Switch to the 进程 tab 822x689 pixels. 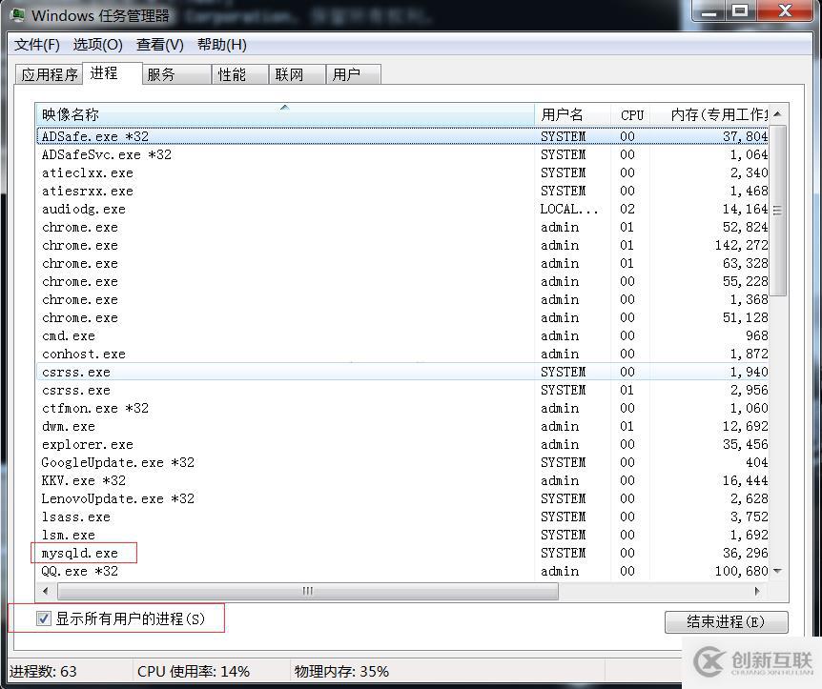point(113,73)
